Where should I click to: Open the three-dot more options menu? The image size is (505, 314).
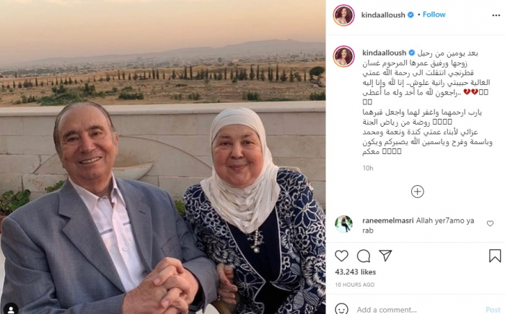click(x=496, y=15)
